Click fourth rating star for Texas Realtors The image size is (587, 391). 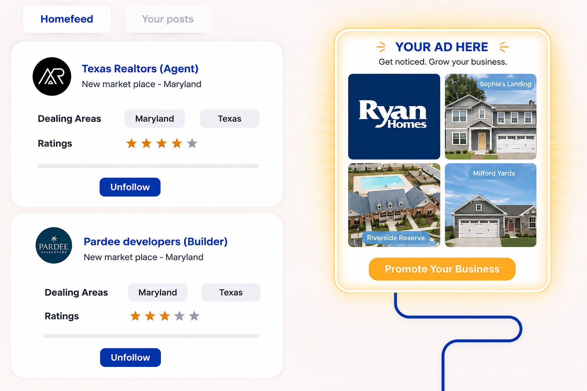[177, 143]
